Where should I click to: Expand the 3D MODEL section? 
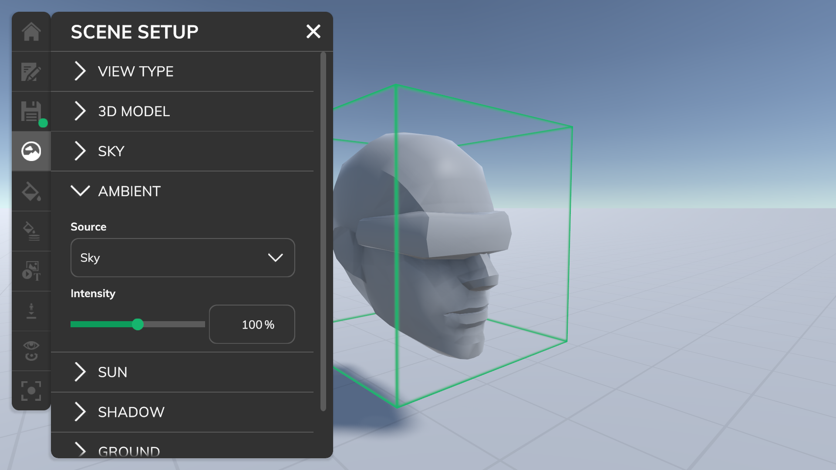182,111
